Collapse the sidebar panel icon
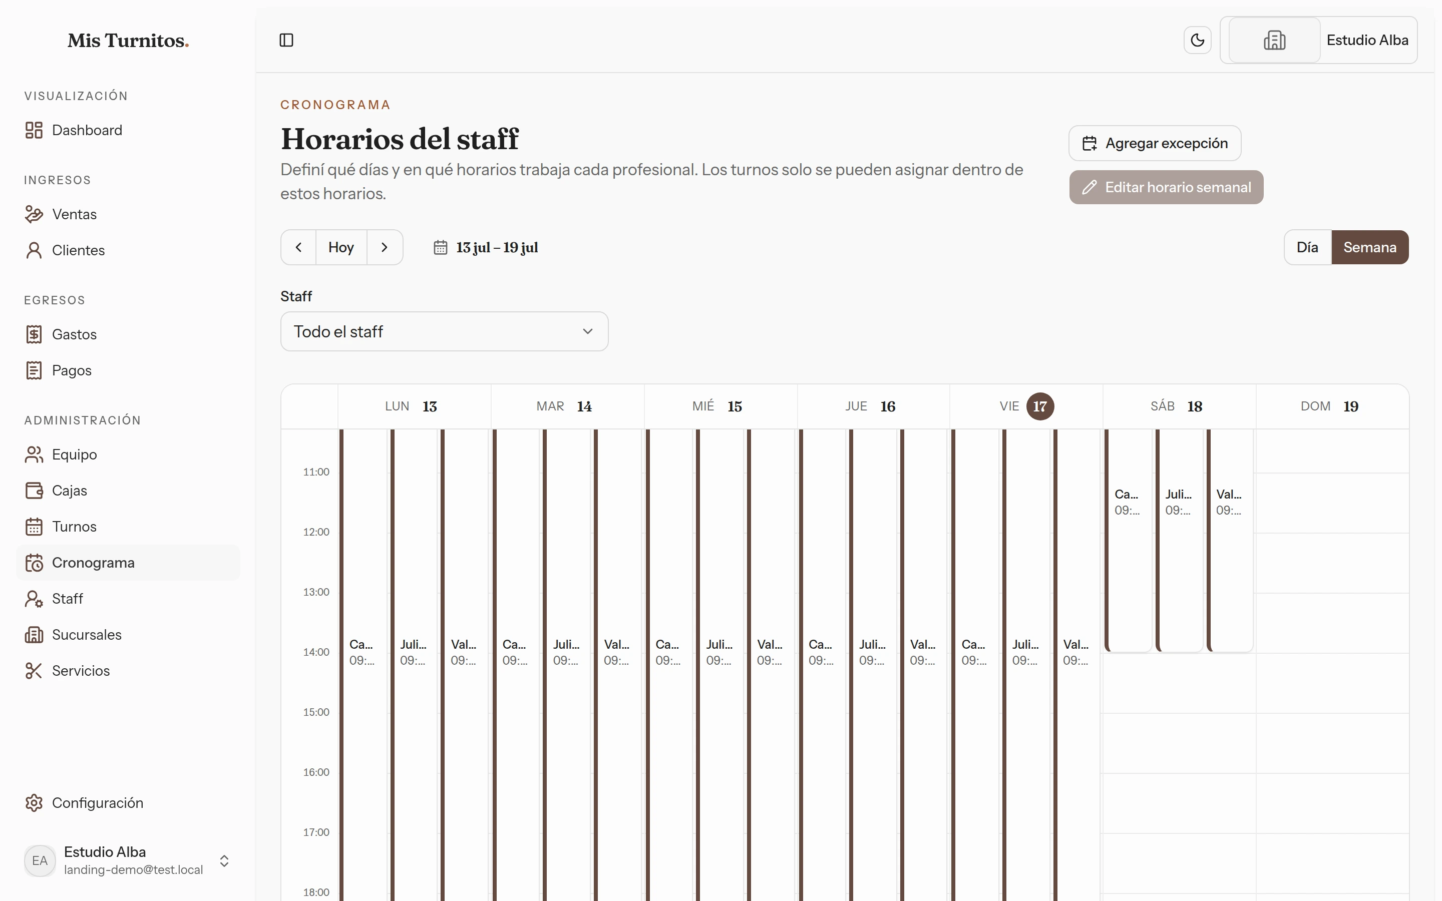 click(286, 40)
